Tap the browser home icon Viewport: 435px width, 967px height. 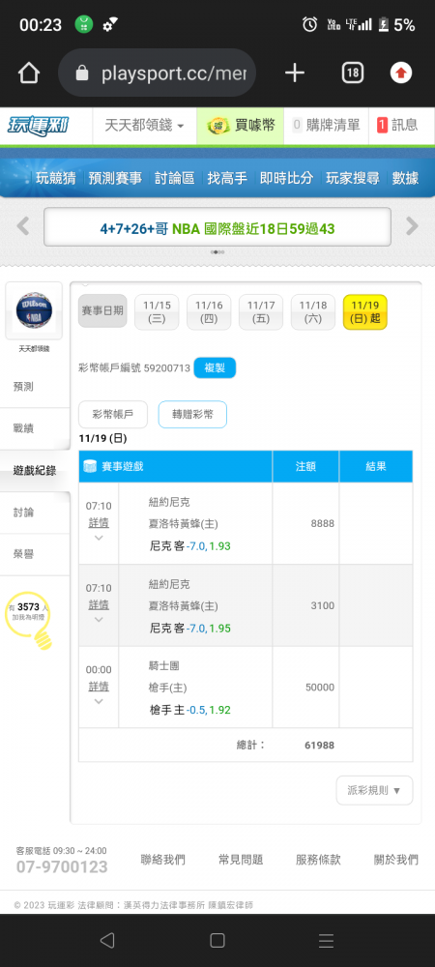click(x=28, y=73)
